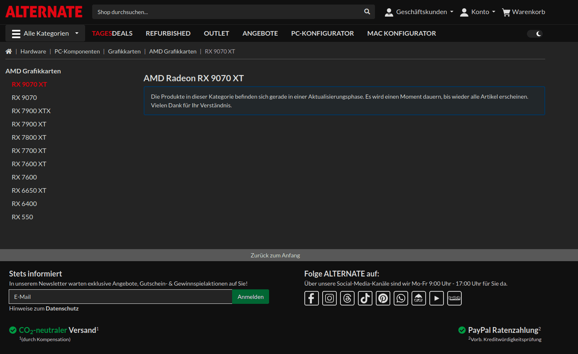578x354 pixels.
Task: Click the AMD Grafikkarten breadcrumb link
Action: point(173,51)
